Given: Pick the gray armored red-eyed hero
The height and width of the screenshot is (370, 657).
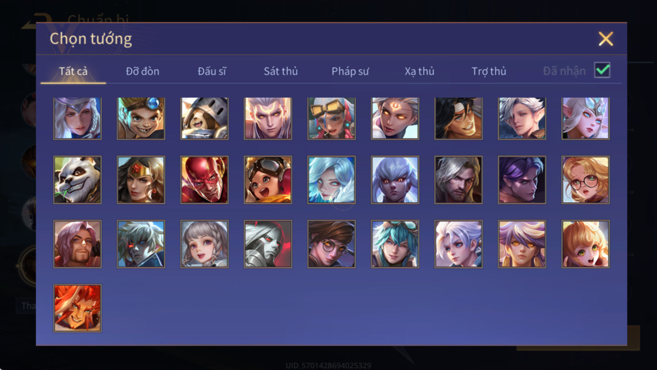Looking at the screenshot, I should pos(268,244).
